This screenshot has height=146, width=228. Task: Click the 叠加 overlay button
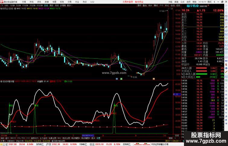tap(145, 5)
